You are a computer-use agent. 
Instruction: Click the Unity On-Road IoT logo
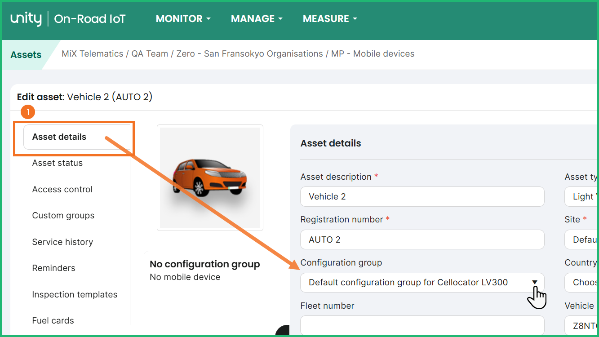pyautogui.click(x=68, y=19)
